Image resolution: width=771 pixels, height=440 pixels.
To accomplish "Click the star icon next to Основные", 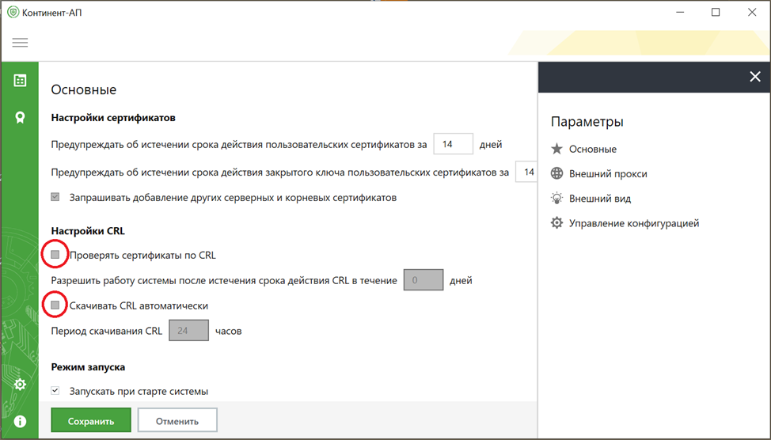I will click(556, 149).
